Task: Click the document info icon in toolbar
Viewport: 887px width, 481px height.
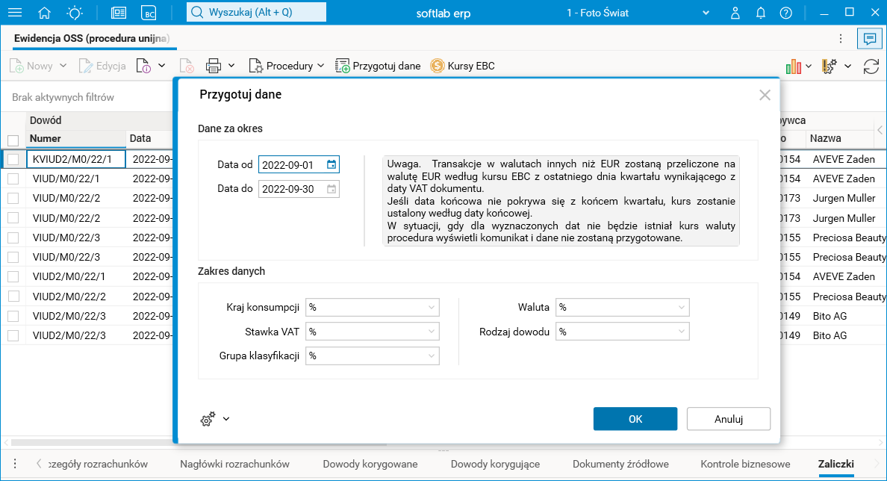Action: coord(143,66)
